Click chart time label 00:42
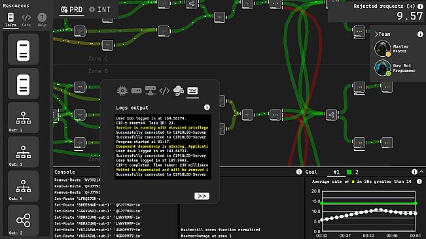This screenshot has height=239, width=426. click(368, 236)
